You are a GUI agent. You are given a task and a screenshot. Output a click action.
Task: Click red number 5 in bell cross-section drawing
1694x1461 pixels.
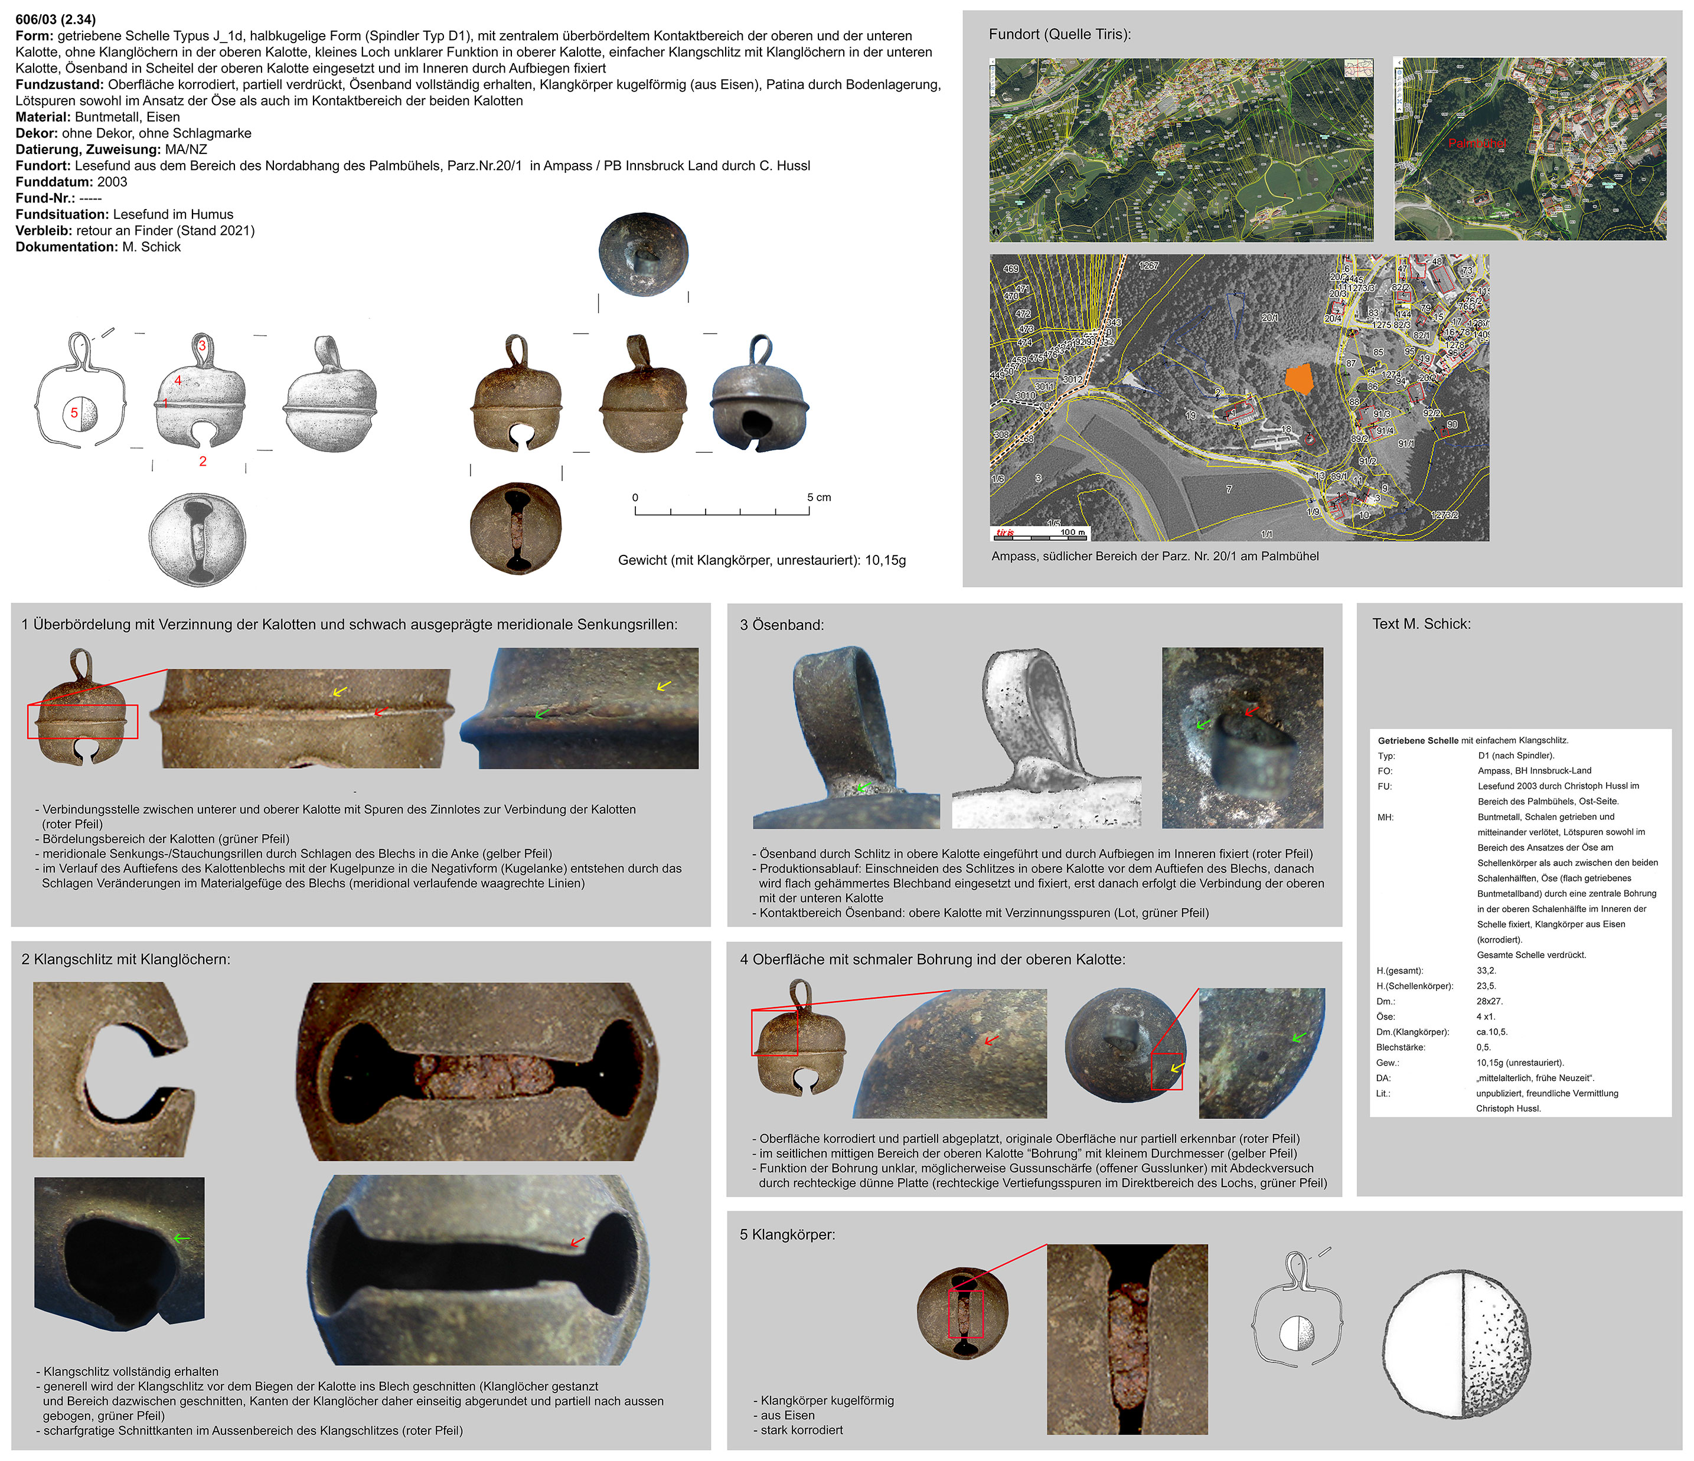click(x=74, y=413)
